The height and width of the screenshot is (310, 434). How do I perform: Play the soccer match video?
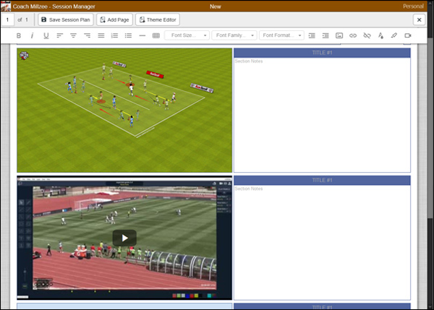(x=124, y=237)
